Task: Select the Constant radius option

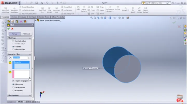Action: pyautogui.click(x=13, y=41)
